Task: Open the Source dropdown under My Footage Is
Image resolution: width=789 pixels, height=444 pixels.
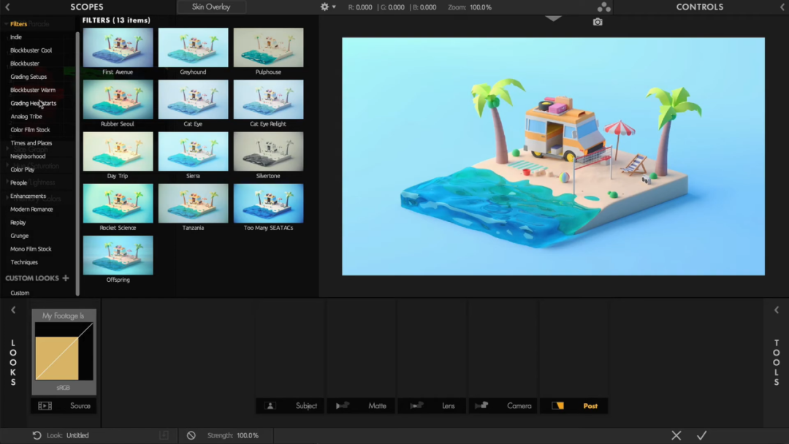Action: (x=80, y=405)
